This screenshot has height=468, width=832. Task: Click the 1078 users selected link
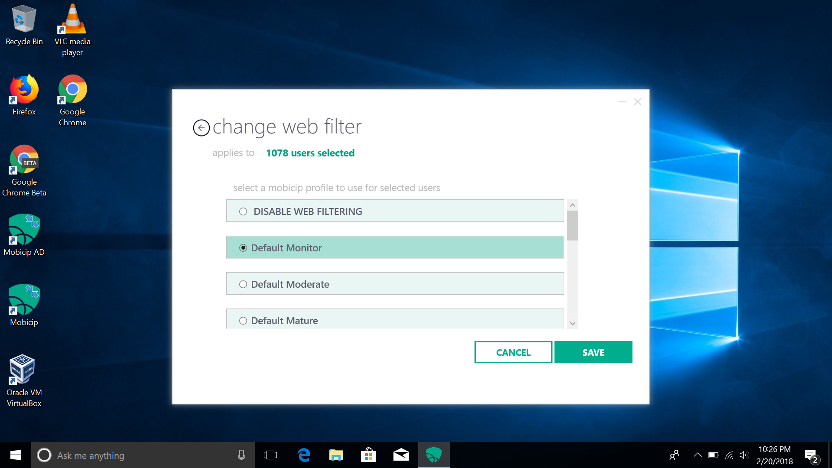point(310,153)
